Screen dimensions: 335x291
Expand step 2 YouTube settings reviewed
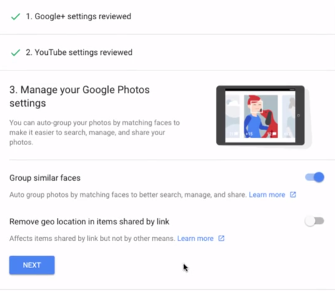click(x=167, y=52)
